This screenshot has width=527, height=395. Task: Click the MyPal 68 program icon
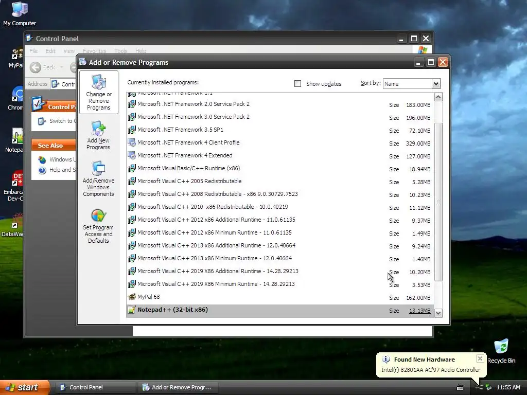coord(132,297)
